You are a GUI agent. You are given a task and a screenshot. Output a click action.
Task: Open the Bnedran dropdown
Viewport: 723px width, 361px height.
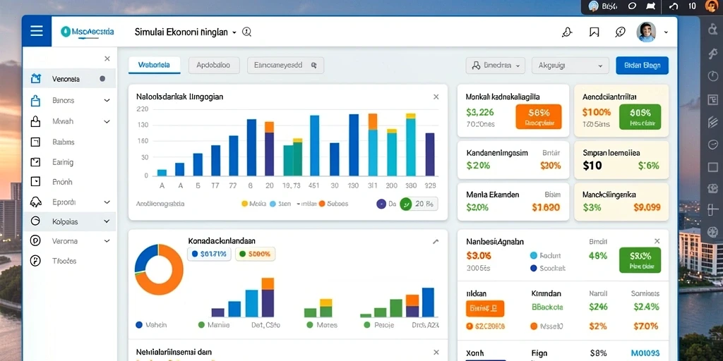[x=495, y=66]
